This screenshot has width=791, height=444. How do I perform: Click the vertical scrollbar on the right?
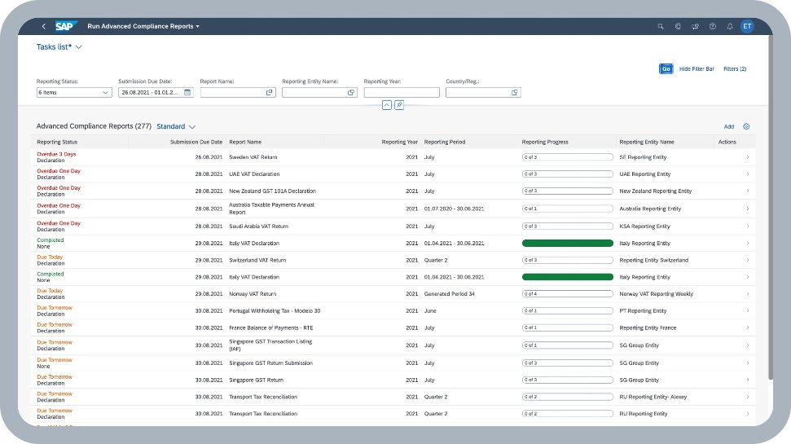tap(770, 207)
